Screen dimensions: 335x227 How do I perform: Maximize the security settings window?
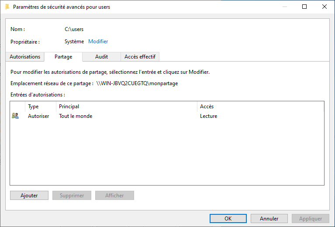pyautogui.click(x=304, y=7)
